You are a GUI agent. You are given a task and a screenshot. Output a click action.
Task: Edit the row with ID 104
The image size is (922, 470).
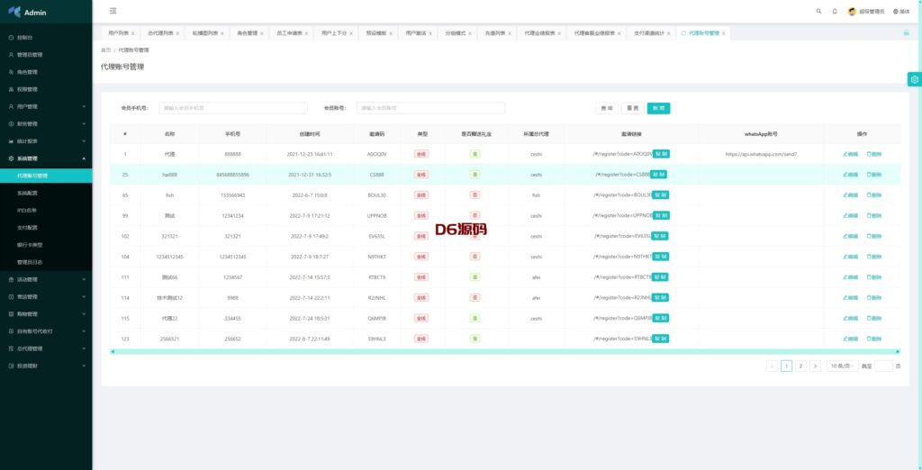[850, 257]
